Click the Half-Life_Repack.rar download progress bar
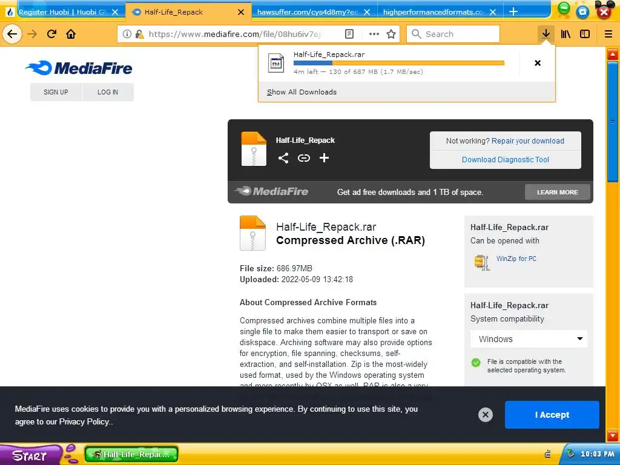The image size is (620, 465). click(398, 63)
